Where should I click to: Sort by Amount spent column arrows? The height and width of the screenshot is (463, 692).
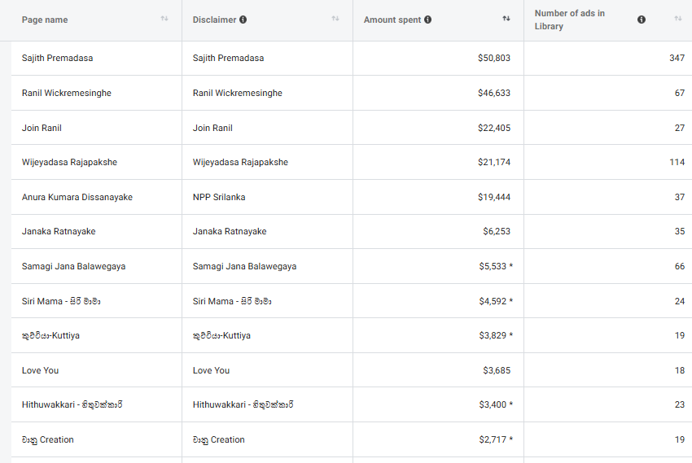click(x=506, y=19)
